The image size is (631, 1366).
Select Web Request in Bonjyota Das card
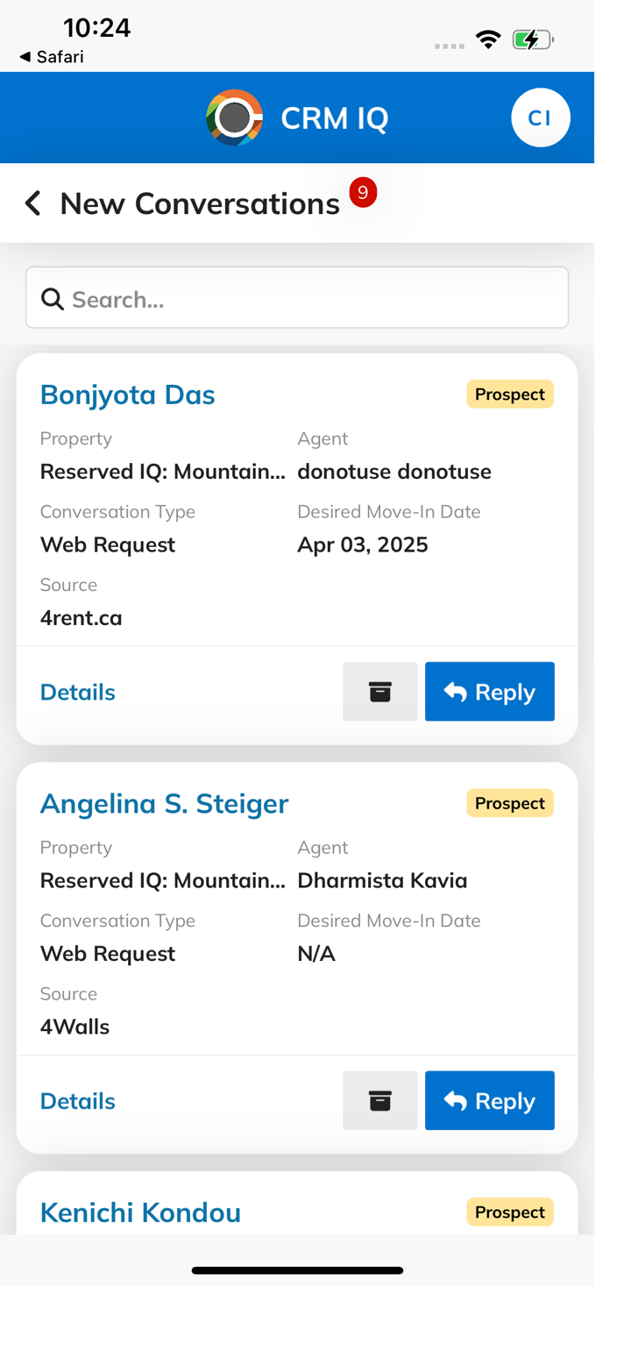coord(108,545)
